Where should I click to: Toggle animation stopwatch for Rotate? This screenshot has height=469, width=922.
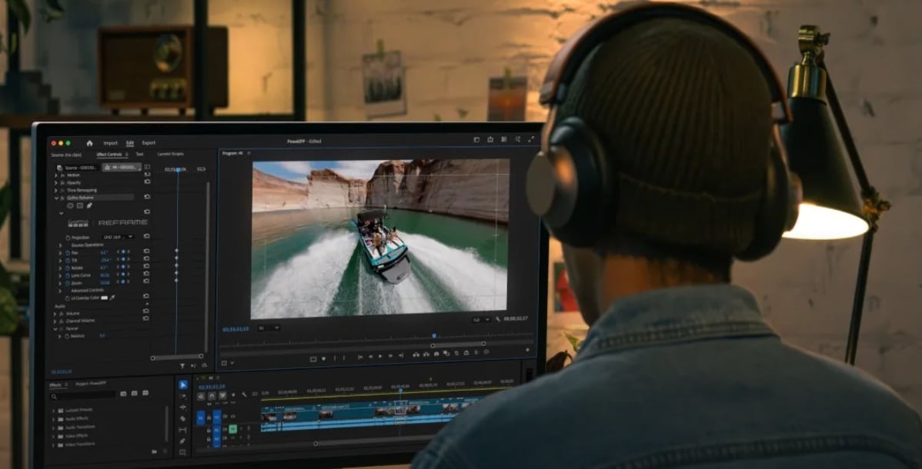tap(67, 268)
